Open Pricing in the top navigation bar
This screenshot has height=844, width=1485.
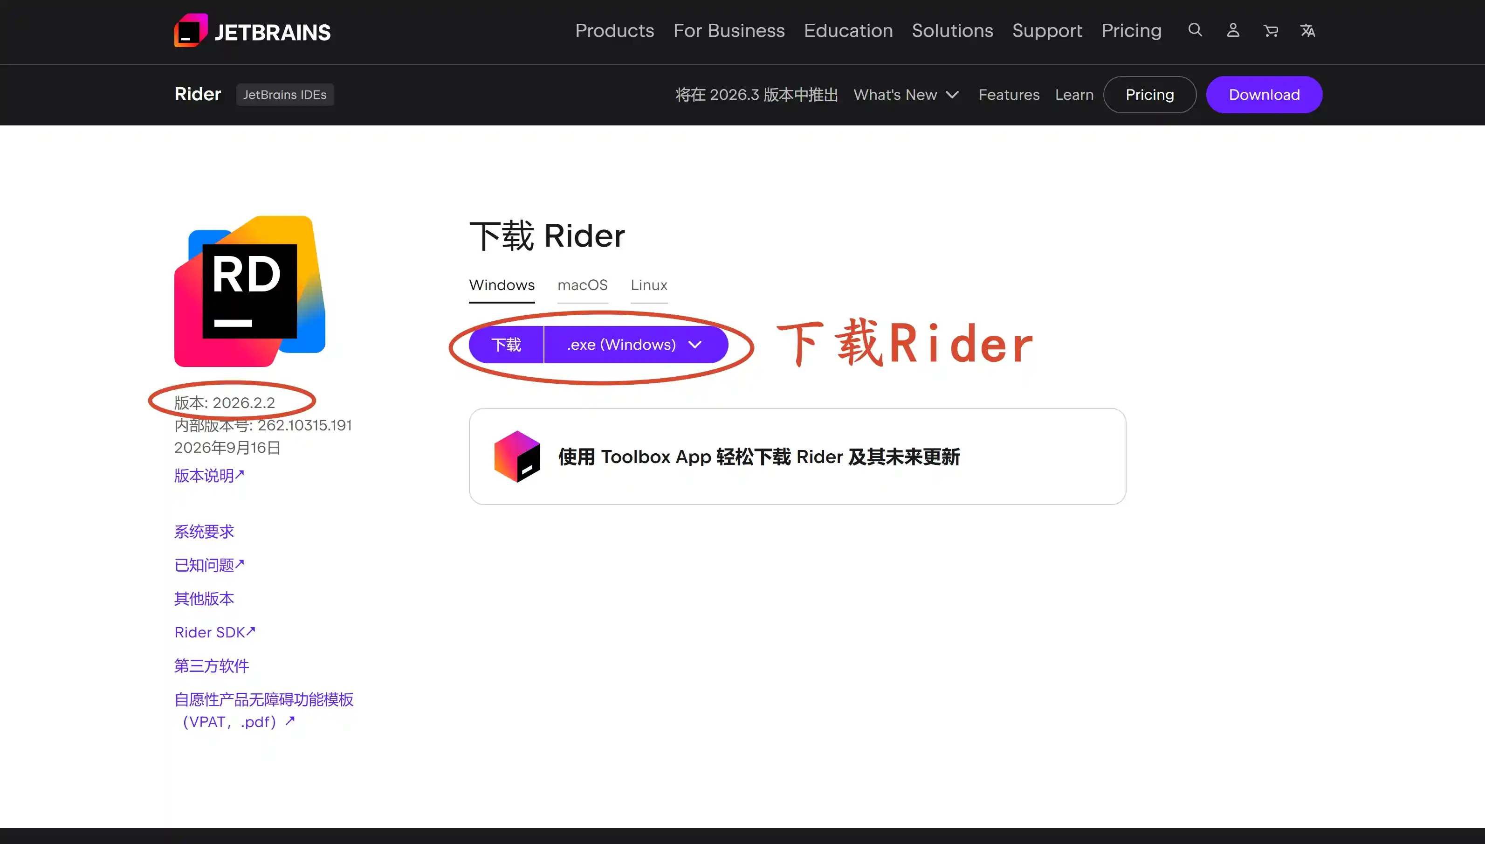pos(1131,31)
